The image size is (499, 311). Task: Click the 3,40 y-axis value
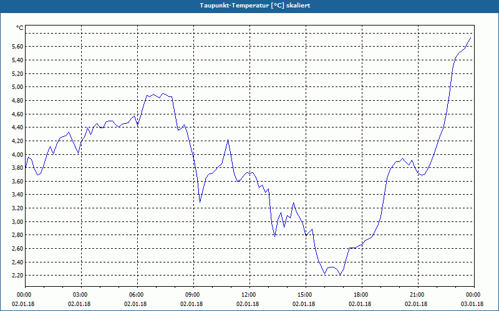(x=17, y=195)
